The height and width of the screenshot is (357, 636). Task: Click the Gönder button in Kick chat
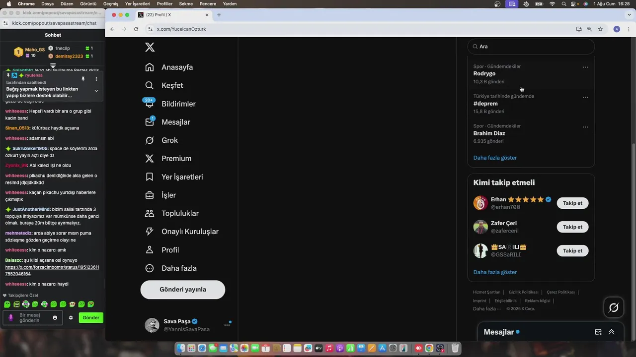tap(91, 318)
